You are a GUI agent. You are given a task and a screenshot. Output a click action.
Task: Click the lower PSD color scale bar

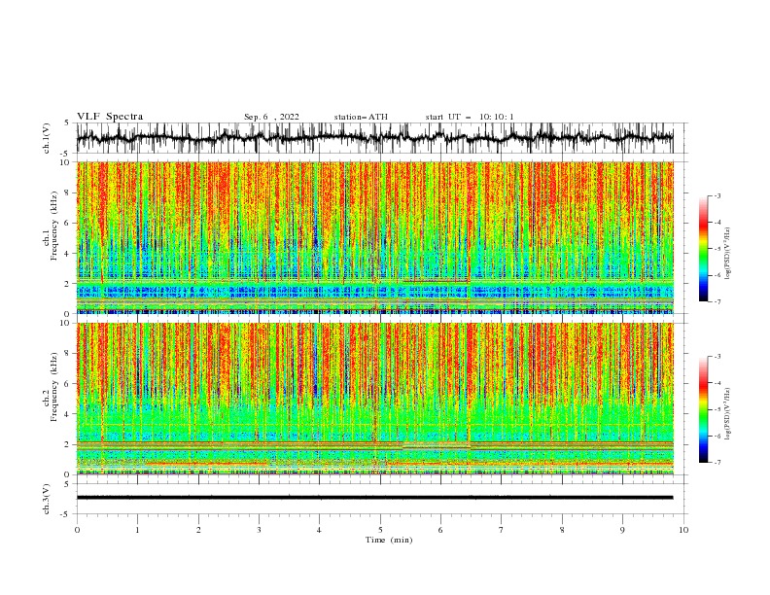[703, 409]
